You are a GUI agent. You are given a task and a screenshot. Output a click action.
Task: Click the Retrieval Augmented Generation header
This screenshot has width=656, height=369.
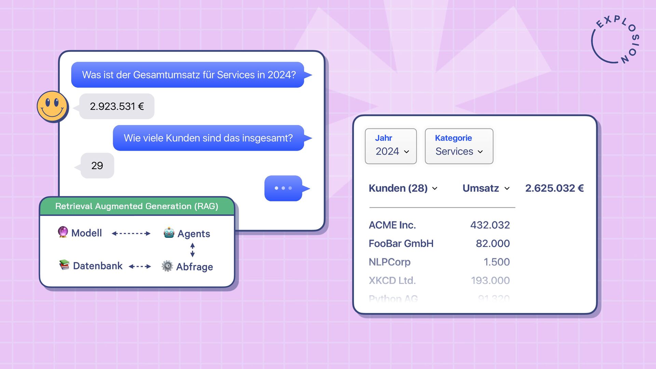(x=137, y=206)
